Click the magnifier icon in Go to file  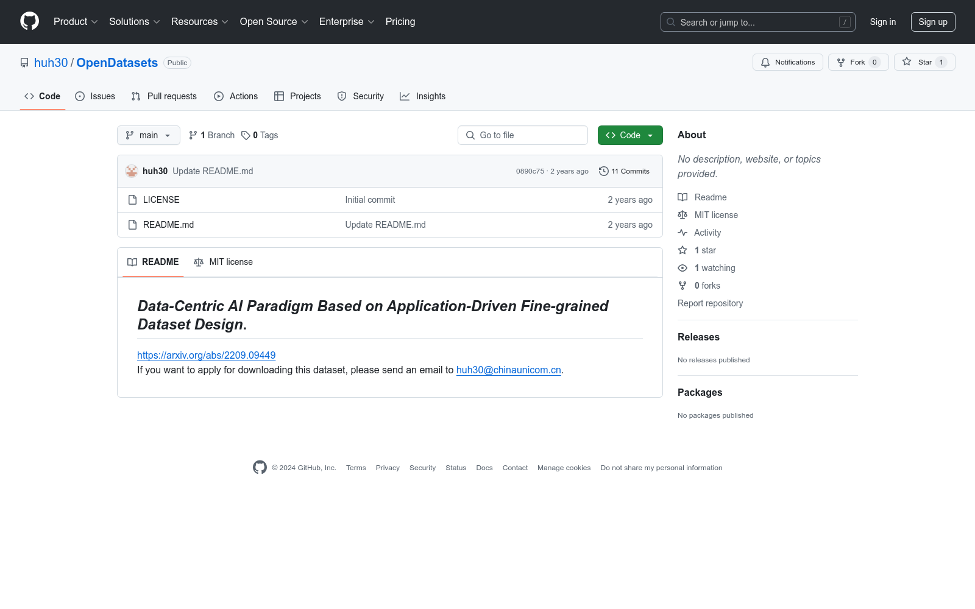(x=470, y=135)
